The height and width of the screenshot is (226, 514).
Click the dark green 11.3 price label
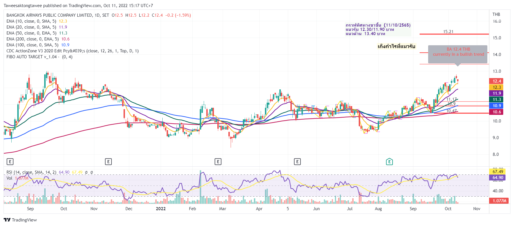click(x=496, y=100)
